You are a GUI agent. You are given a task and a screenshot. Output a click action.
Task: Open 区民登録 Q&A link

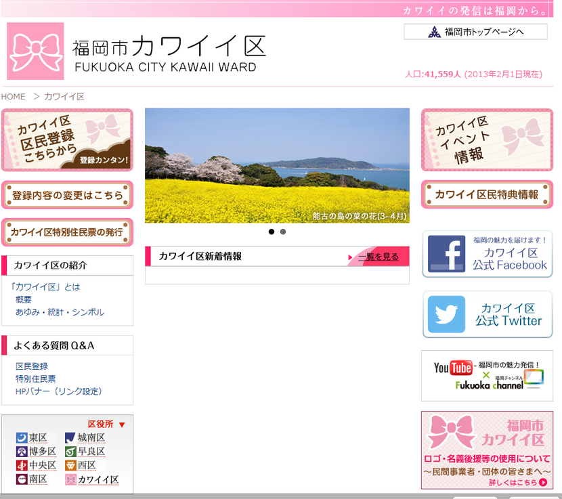[32, 366]
